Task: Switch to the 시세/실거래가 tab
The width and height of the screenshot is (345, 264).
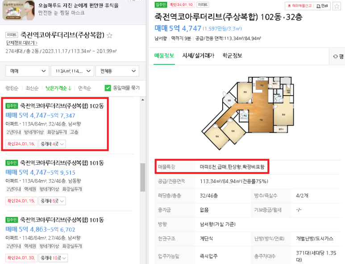Action: 198,55
